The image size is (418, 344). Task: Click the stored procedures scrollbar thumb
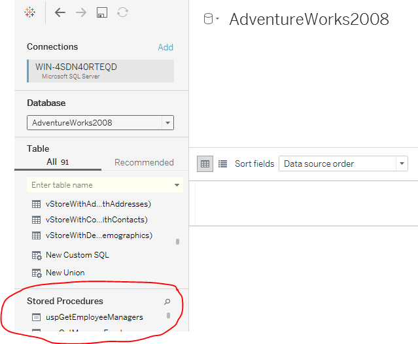point(168,315)
